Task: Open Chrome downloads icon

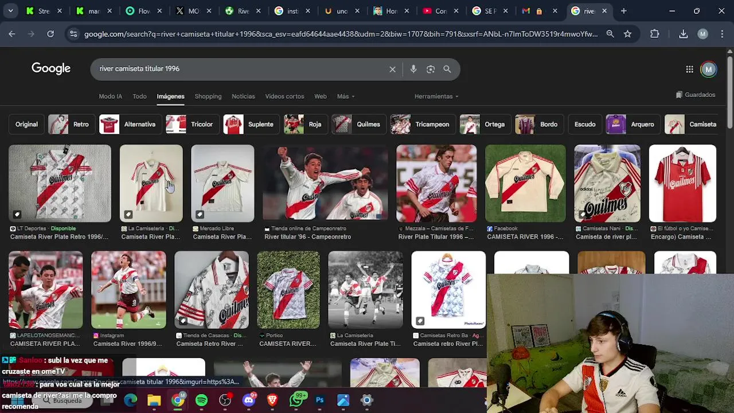Action: pos(683,34)
